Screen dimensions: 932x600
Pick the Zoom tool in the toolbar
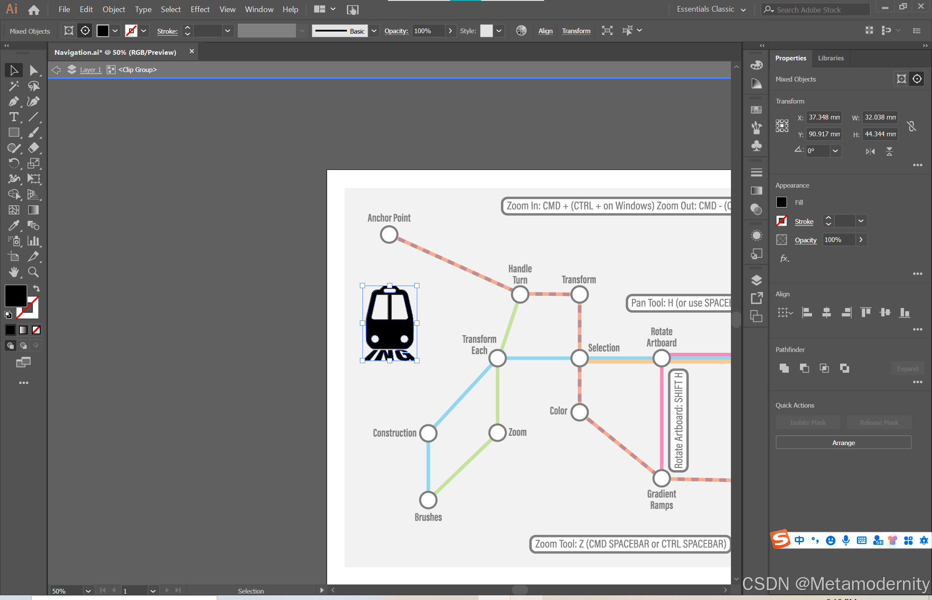click(x=33, y=272)
